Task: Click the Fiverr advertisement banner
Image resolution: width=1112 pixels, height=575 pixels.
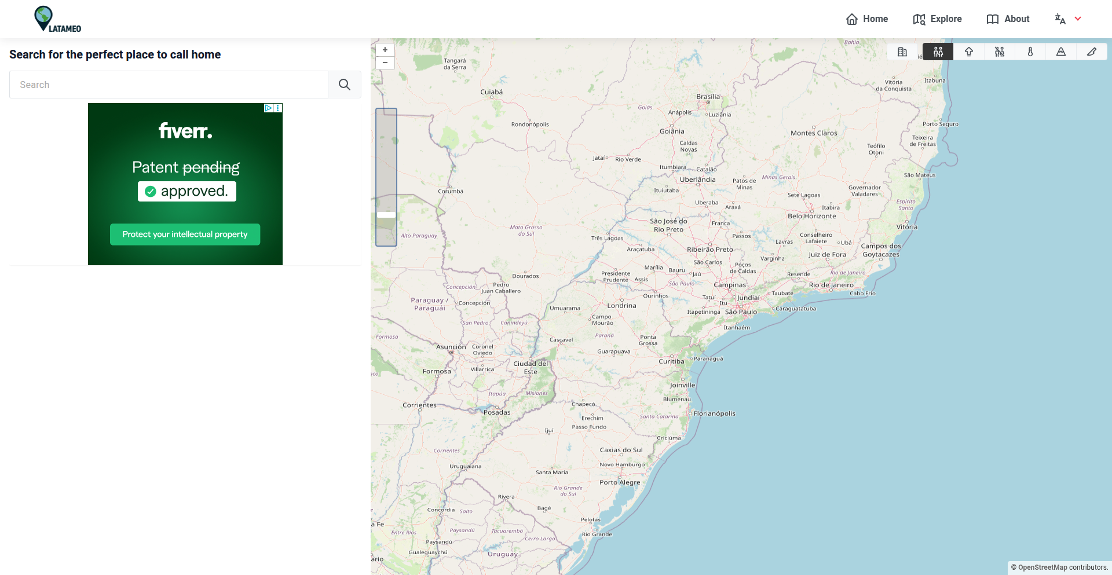Action: pos(185,184)
